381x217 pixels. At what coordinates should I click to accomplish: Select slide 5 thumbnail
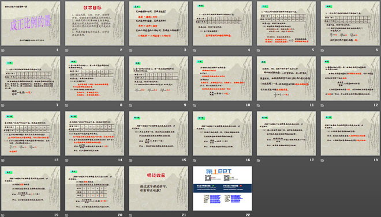(x=286, y=24)
